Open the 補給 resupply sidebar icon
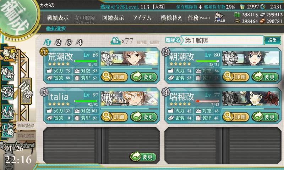This screenshot has width=284, height=170. tap(7, 73)
